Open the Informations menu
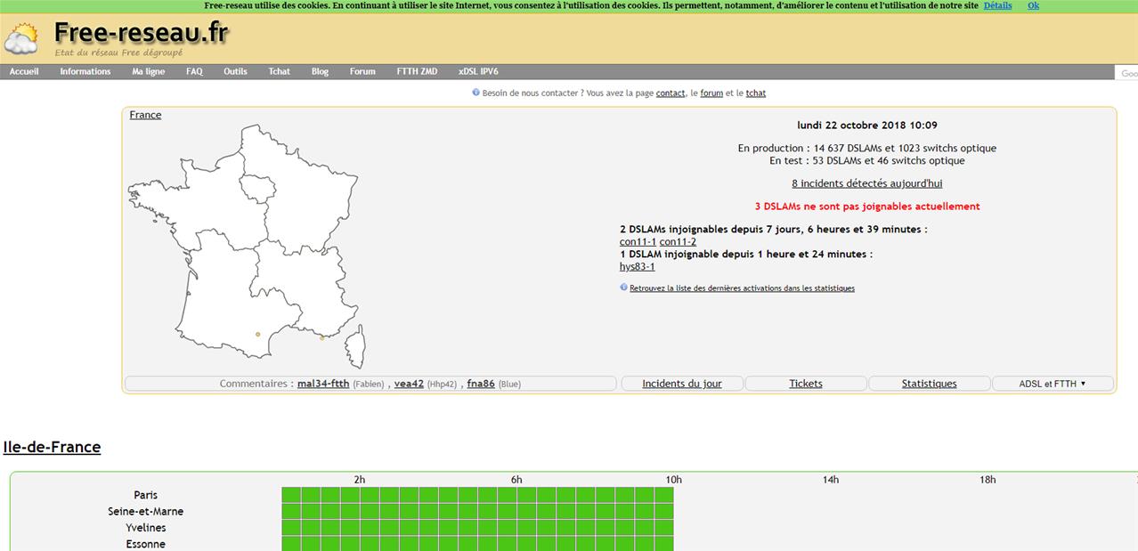This screenshot has width=1138, height=551. click(85, 72)
